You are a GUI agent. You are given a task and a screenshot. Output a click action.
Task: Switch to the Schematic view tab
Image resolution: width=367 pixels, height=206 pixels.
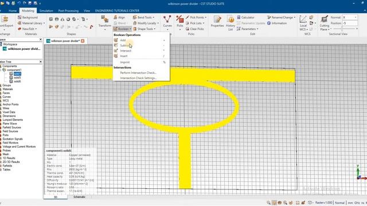[79, 197]
